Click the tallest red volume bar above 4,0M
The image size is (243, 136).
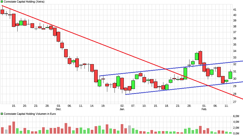click(x=14, y=127)
